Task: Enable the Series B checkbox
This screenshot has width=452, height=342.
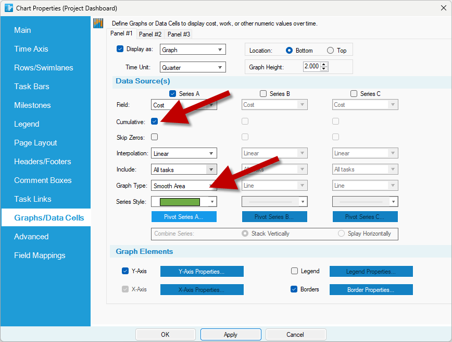Action: pos(263,93)
